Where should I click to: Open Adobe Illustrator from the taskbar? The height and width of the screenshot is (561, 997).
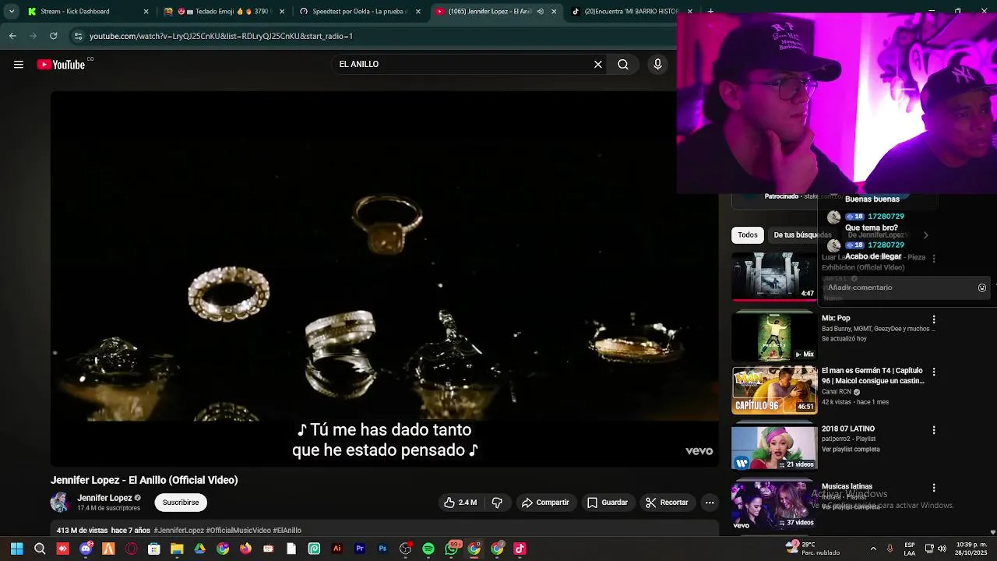[336, 549]
